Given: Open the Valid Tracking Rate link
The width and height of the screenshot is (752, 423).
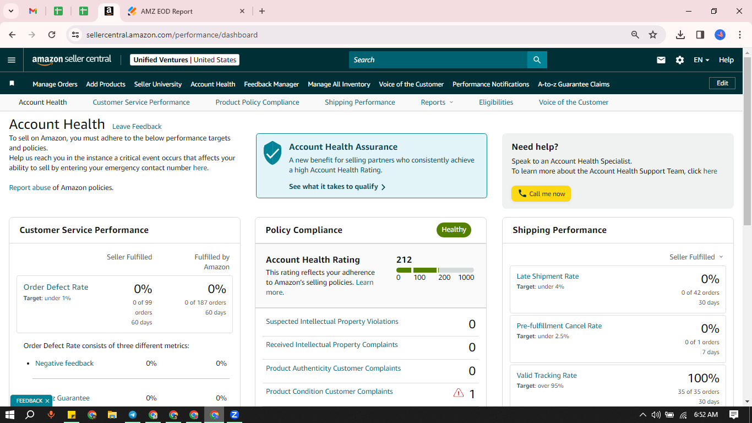Looking at the screenshot, I should [547, 376].
